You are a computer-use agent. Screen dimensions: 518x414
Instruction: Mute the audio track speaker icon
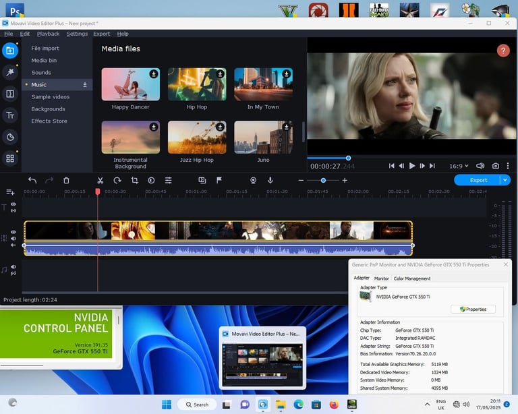pyautogui.click(x=13, y=267)
